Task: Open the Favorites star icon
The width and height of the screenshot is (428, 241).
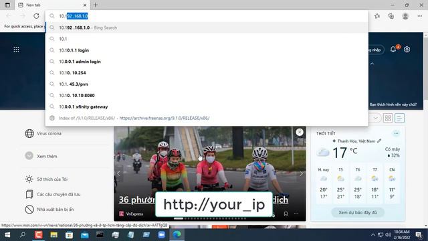Action: 377,16
